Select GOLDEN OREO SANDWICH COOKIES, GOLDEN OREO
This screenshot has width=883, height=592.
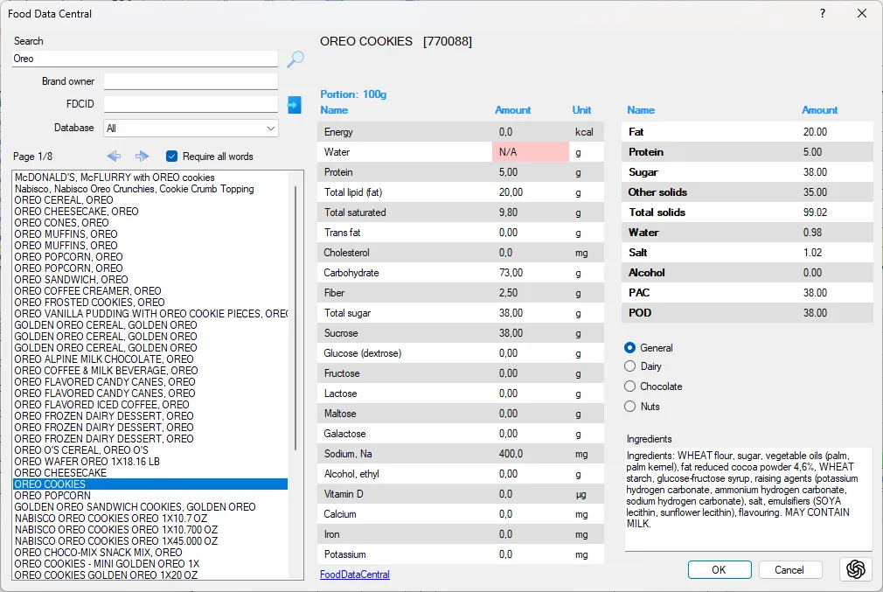click(x=136, y=506)
